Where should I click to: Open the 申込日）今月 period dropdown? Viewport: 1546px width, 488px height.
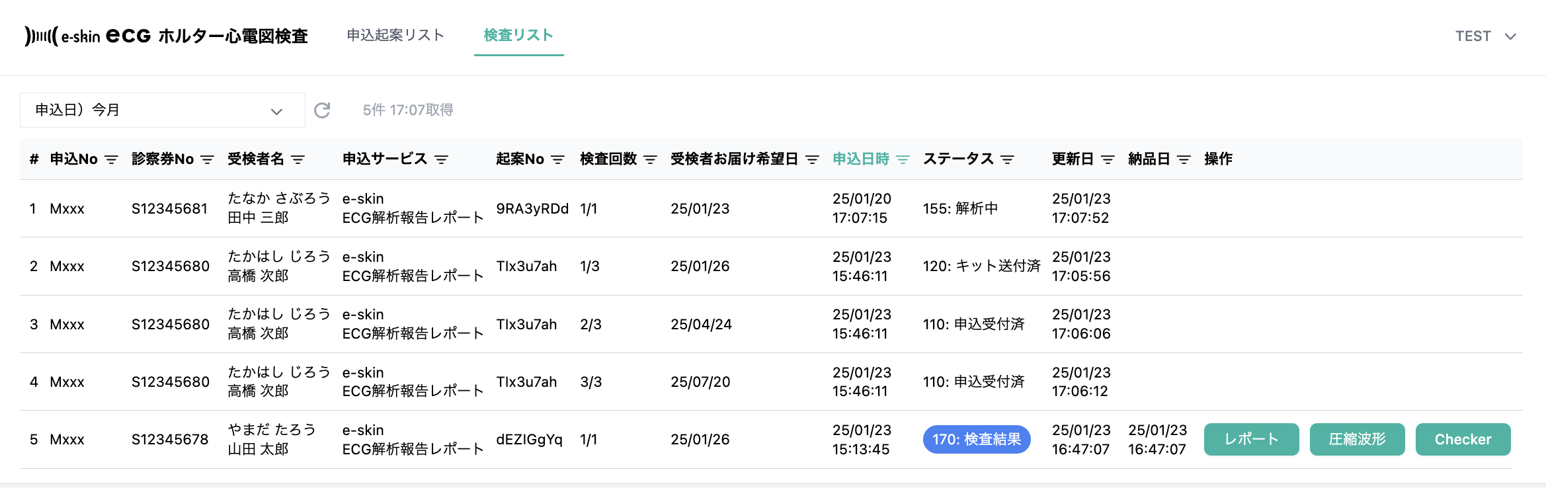(162, 110)
